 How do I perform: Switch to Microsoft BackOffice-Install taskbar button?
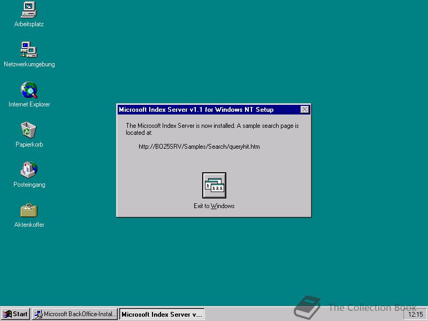coord(75,314)
